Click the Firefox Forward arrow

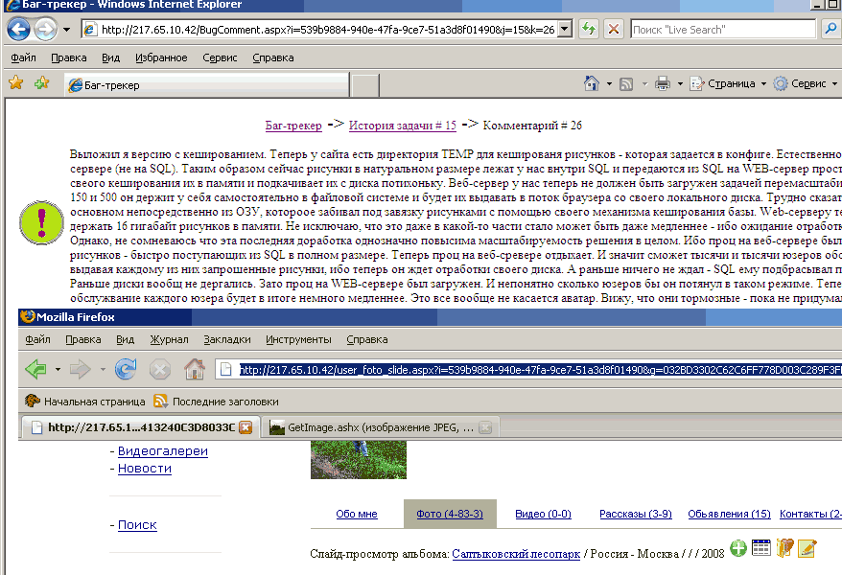[x=80, y=369]
